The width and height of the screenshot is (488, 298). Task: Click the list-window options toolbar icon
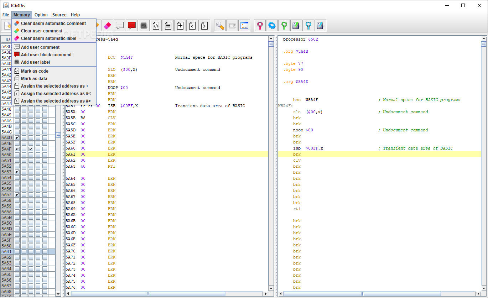click(x=244, y=26)
